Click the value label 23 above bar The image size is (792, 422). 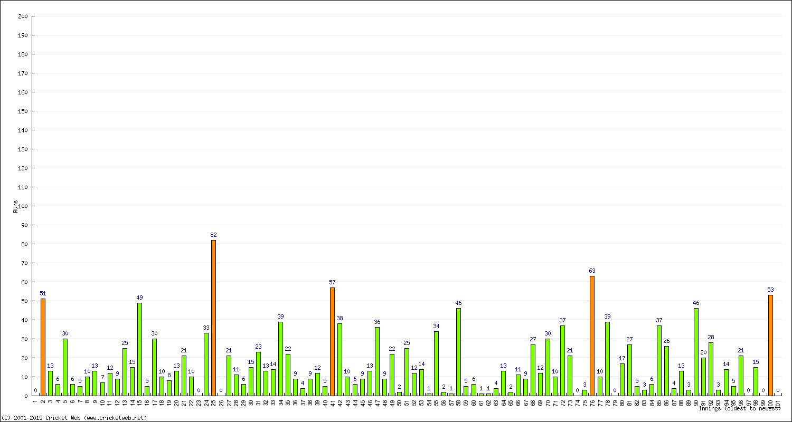point(258,347)
